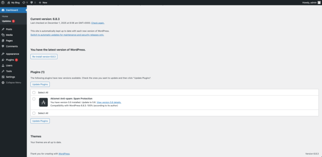Click the Pages icon in sidebar
Screen dimensions: 322x157
[3, 41]
